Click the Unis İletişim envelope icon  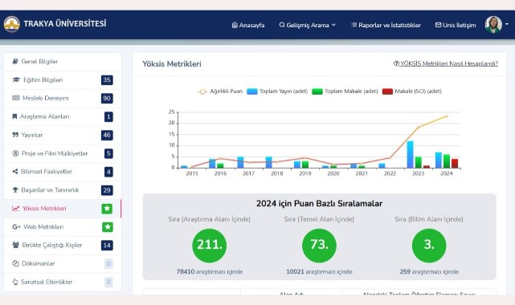coord(438,25)
